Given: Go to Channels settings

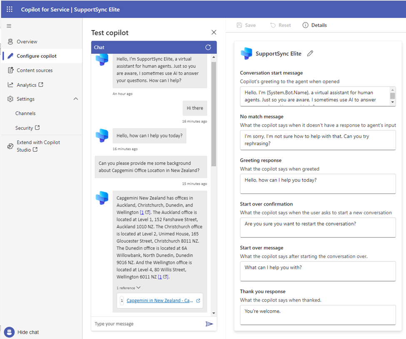Looking at the screenshot, I should pyautogui.click(x=25, y=113).
